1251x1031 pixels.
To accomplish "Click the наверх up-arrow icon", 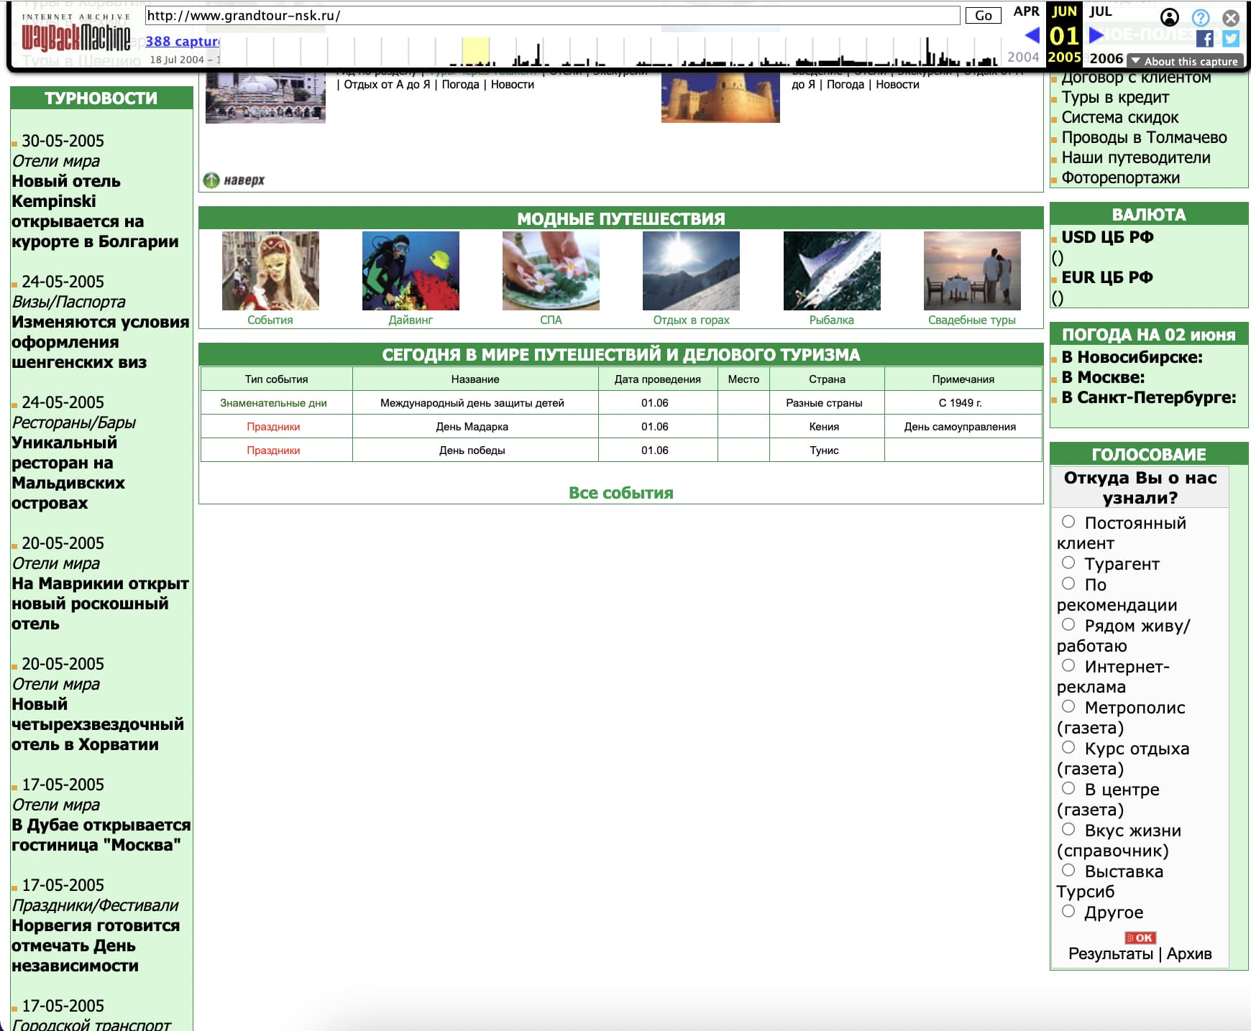I will point(211,180).
